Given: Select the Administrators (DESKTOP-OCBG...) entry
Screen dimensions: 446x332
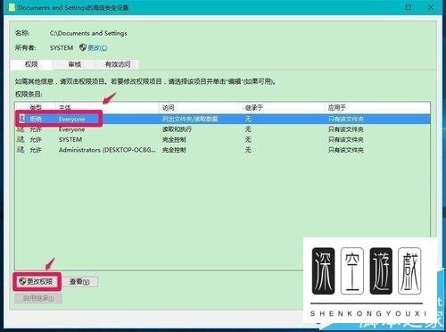Looking at the screenshot, I should pyautogui.click(x=223, y=150).
